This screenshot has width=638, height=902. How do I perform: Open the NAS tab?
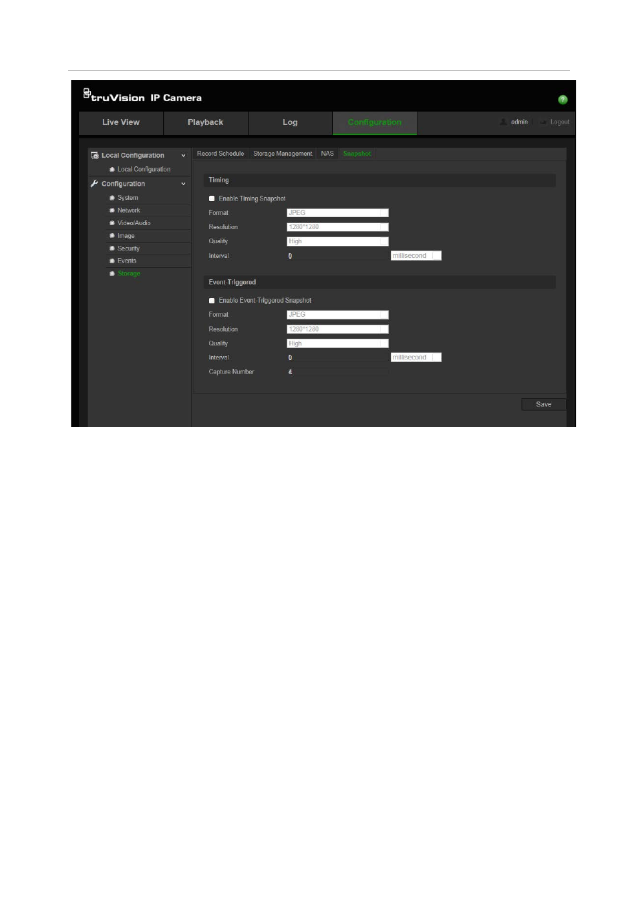327,154
